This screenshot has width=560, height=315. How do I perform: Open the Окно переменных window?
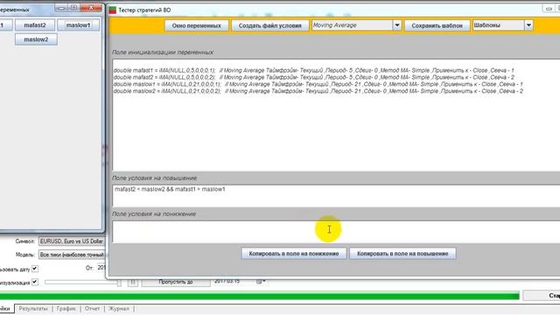pos(196,25)
